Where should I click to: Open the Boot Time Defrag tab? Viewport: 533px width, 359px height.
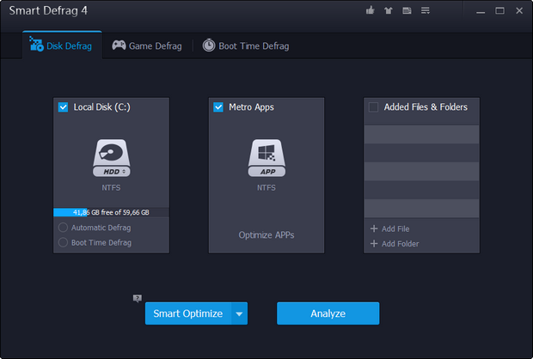(x=246, y=46)
